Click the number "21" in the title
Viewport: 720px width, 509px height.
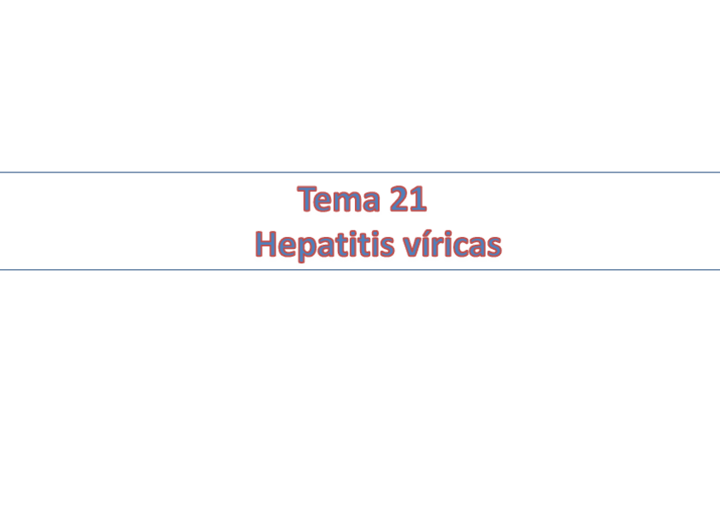point(408,200)
